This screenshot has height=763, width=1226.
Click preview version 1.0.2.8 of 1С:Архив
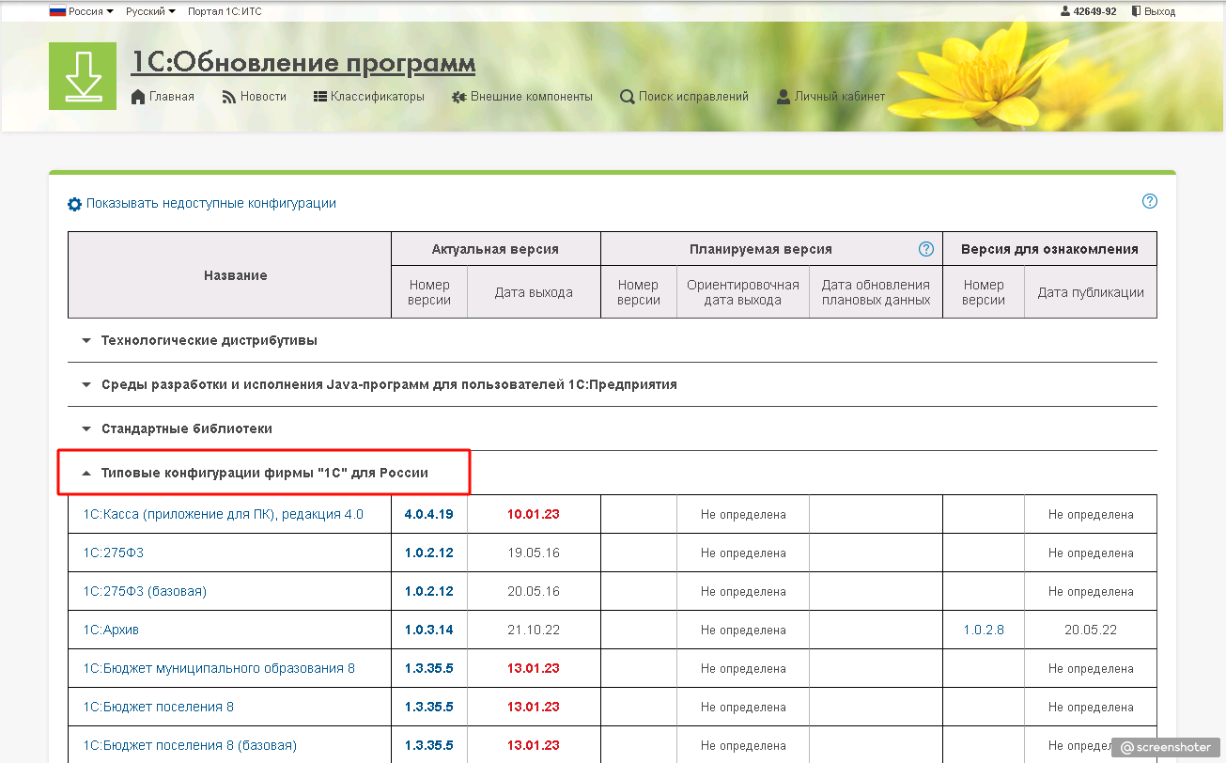tap(984, 630)
